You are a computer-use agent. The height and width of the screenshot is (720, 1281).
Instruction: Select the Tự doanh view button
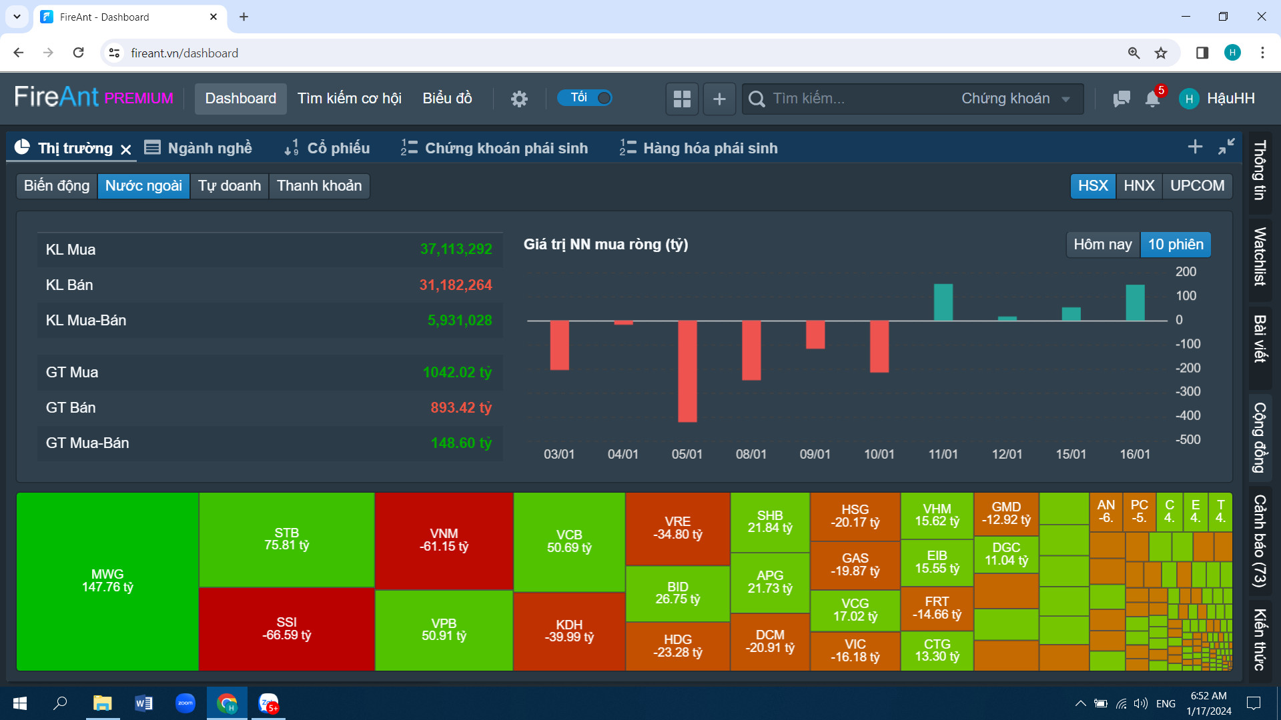tap(229, 186)
